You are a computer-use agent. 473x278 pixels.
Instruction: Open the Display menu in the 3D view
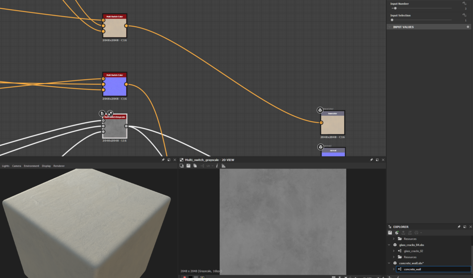point(46,166)
